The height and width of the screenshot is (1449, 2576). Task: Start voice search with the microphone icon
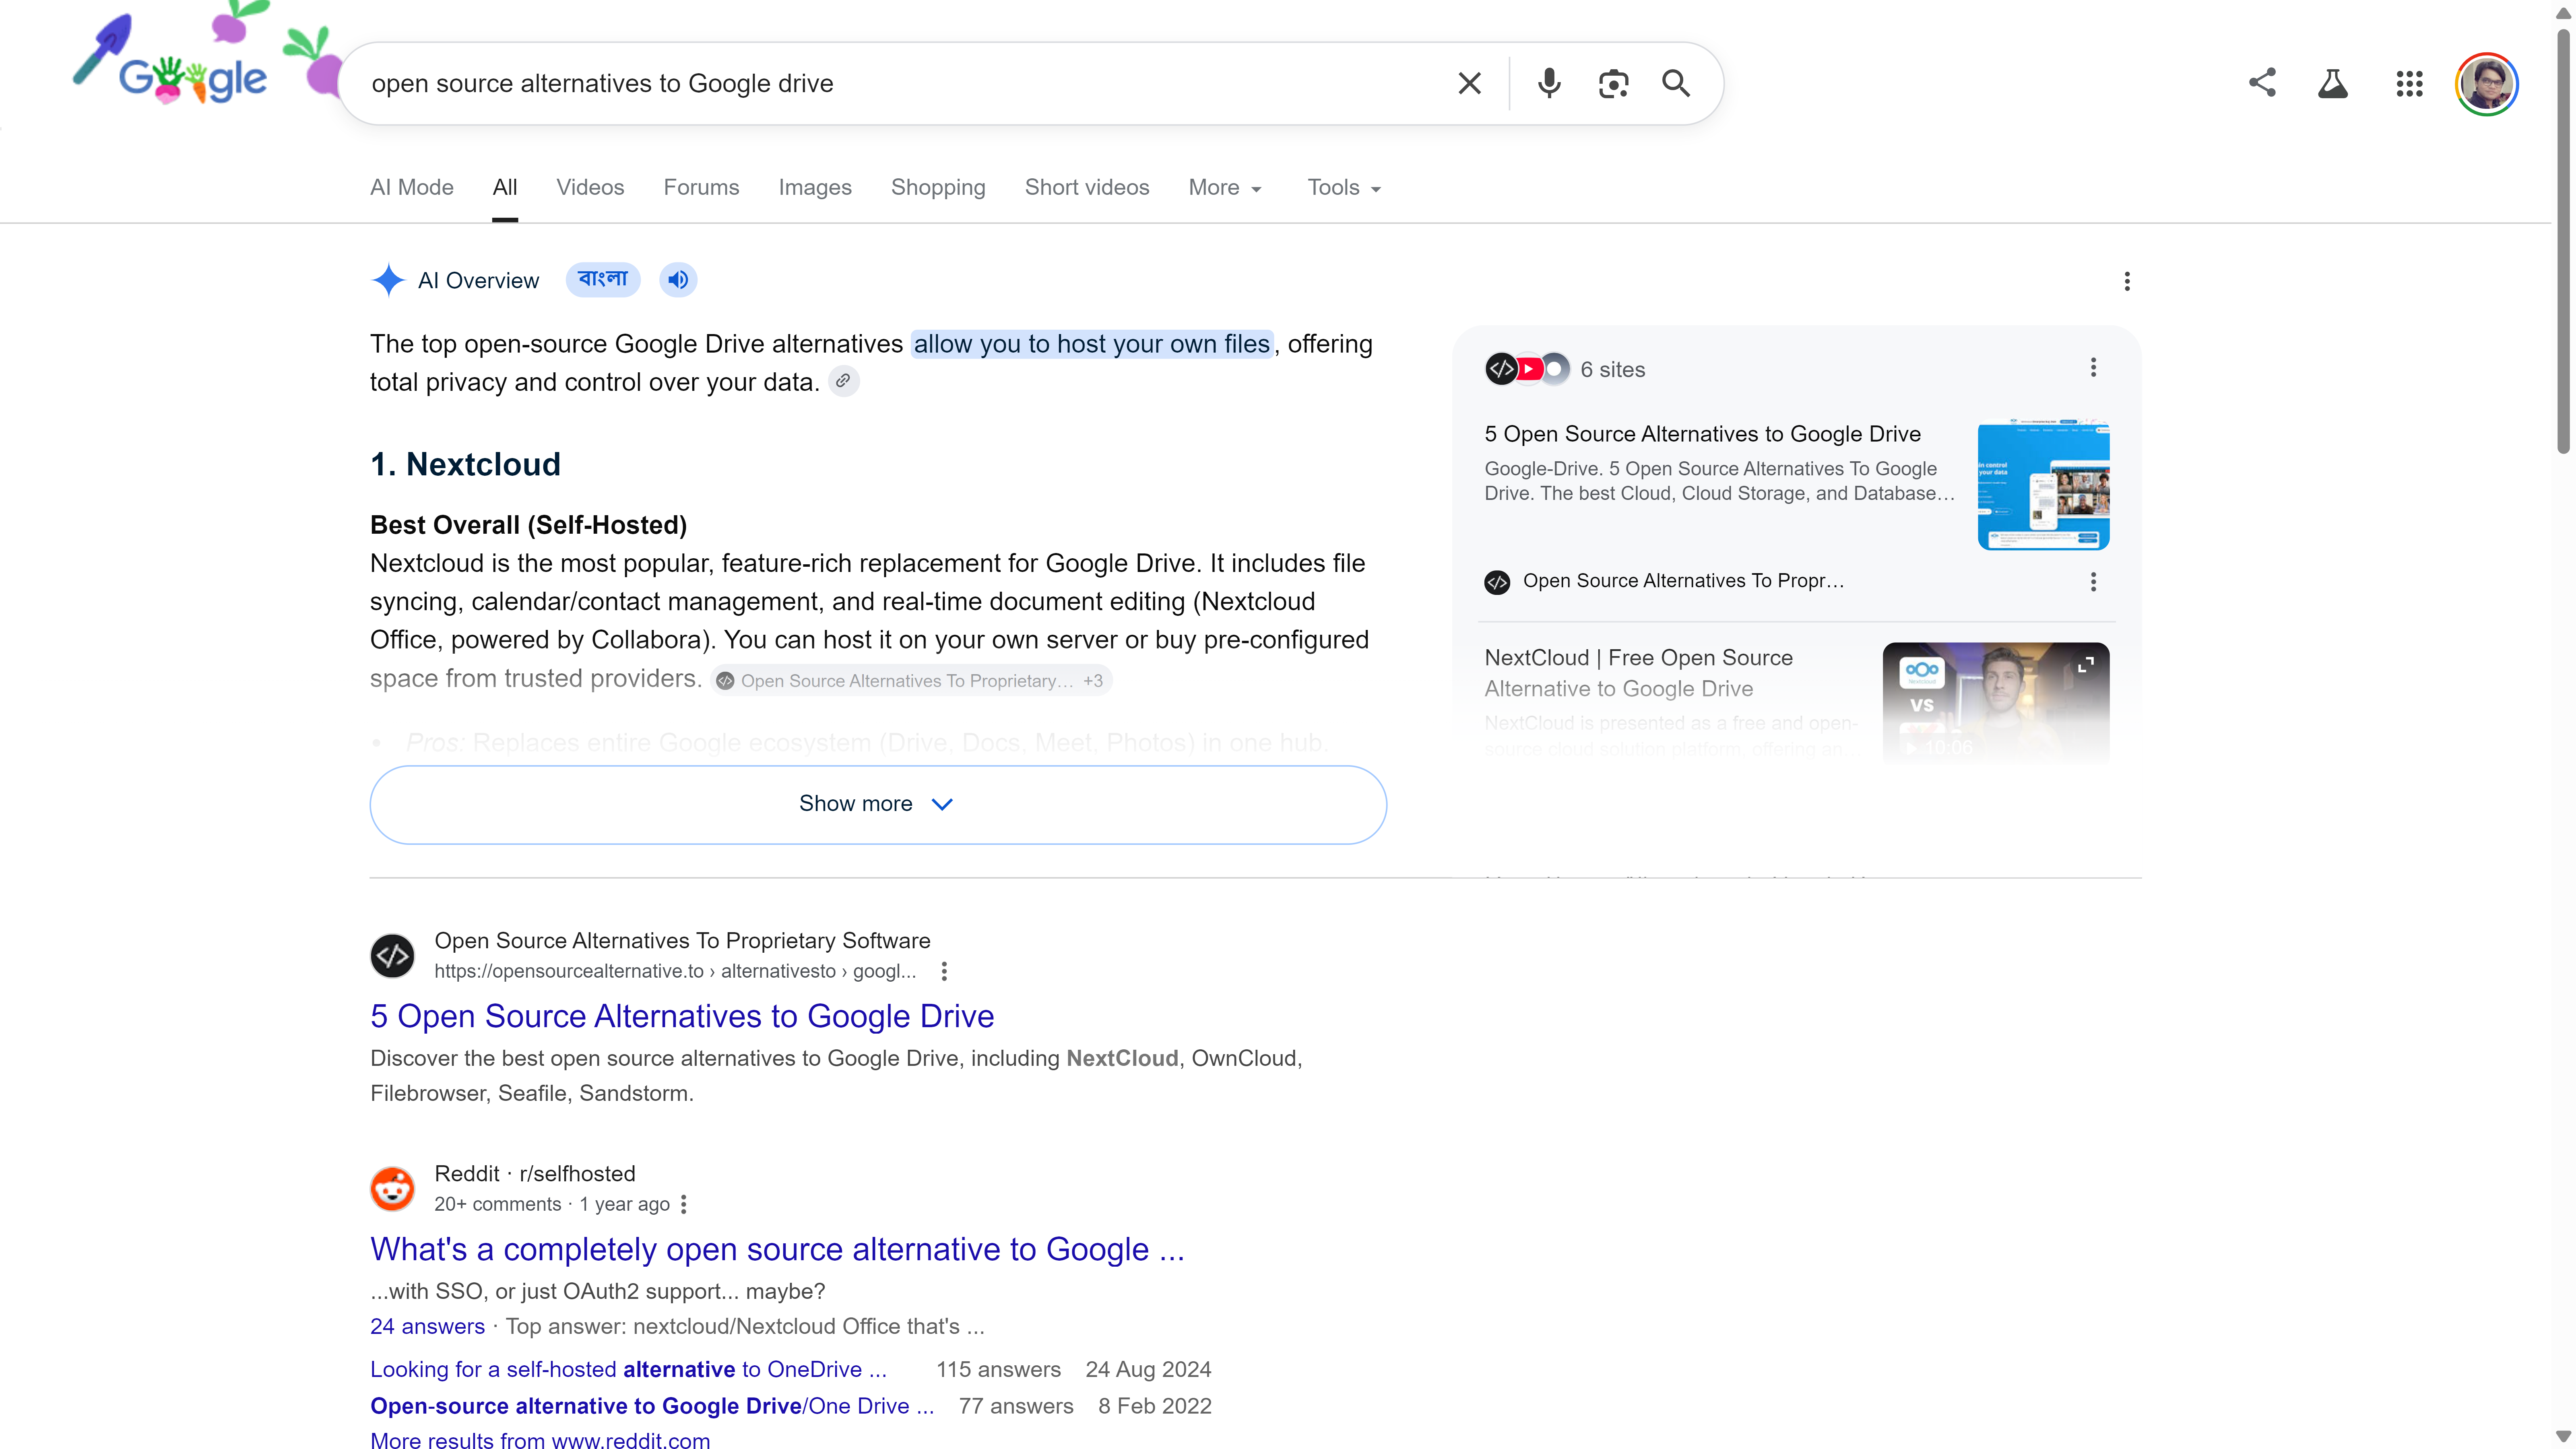click(1549, 83)
